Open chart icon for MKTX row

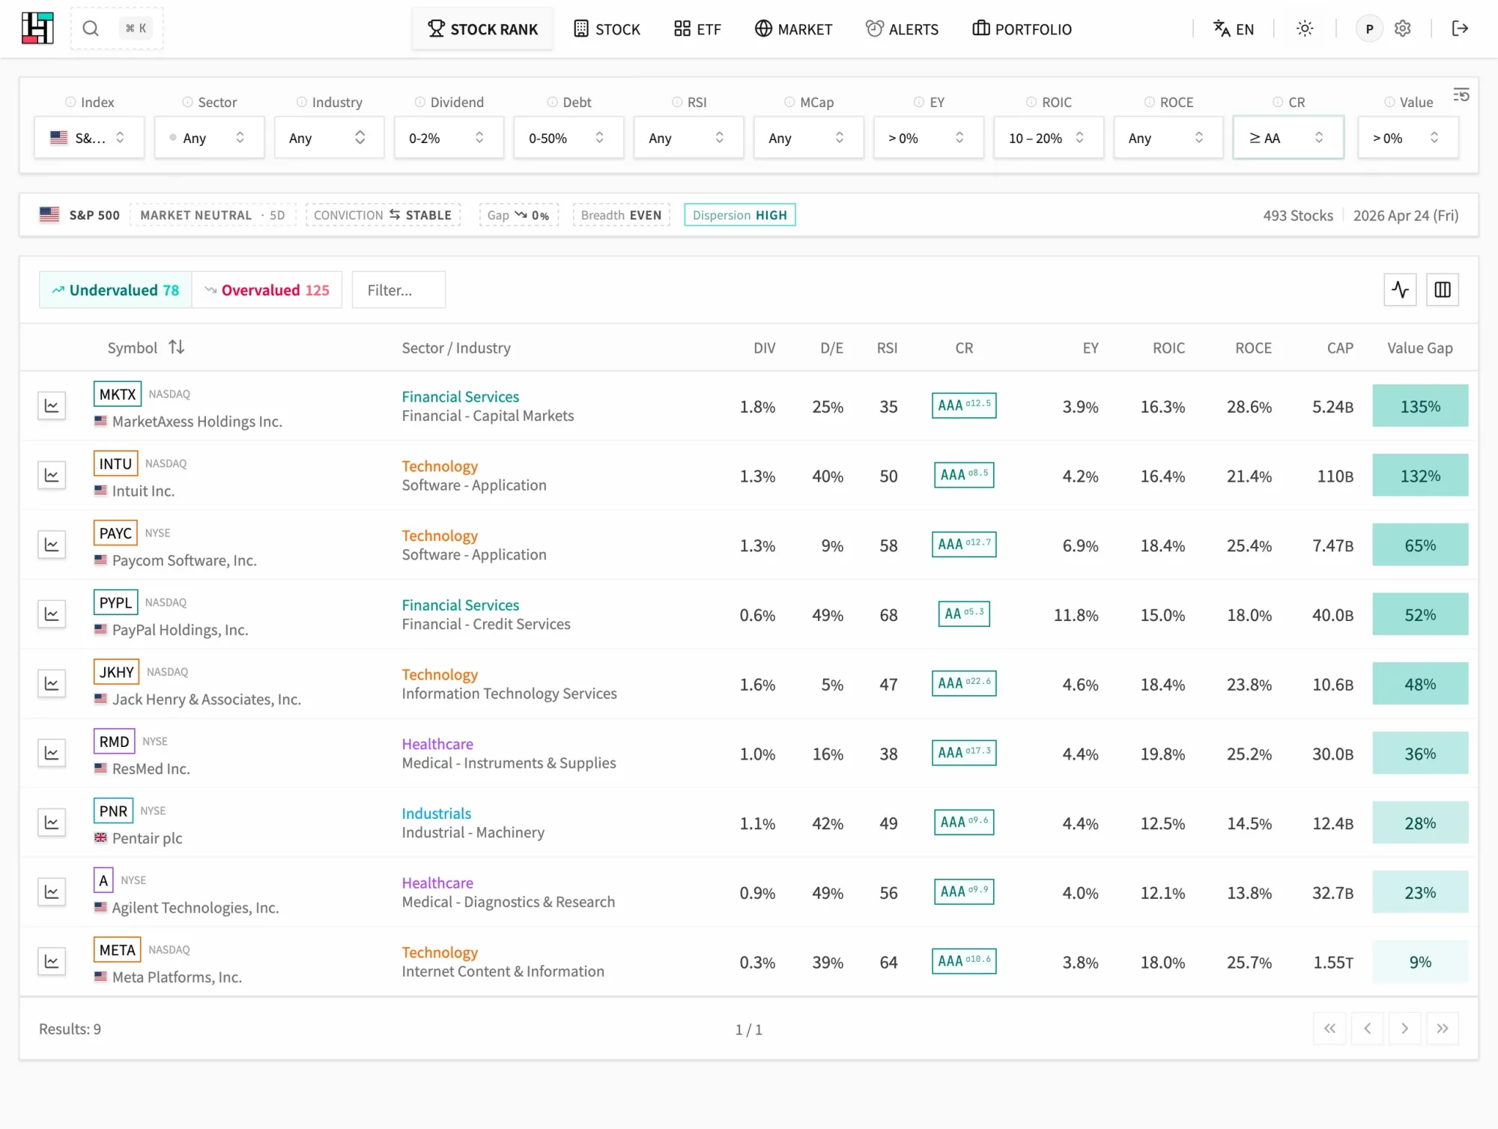point(52,405)
